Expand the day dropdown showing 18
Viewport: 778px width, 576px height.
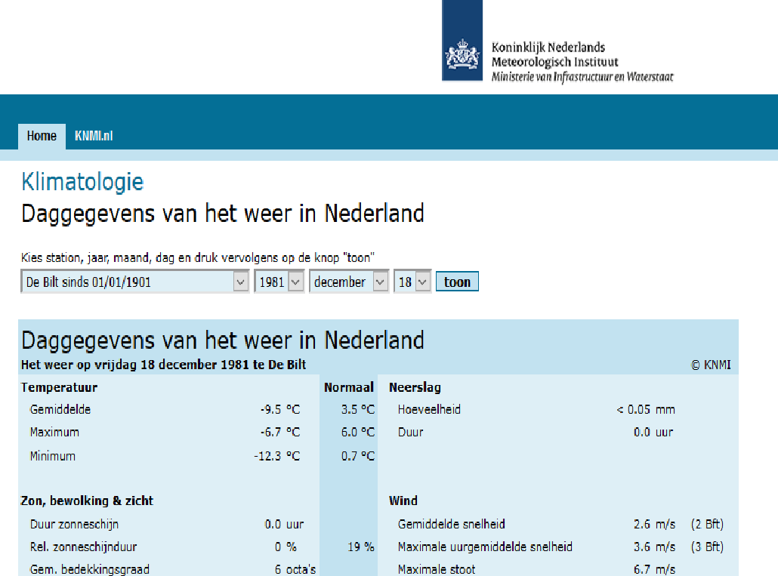412,282
